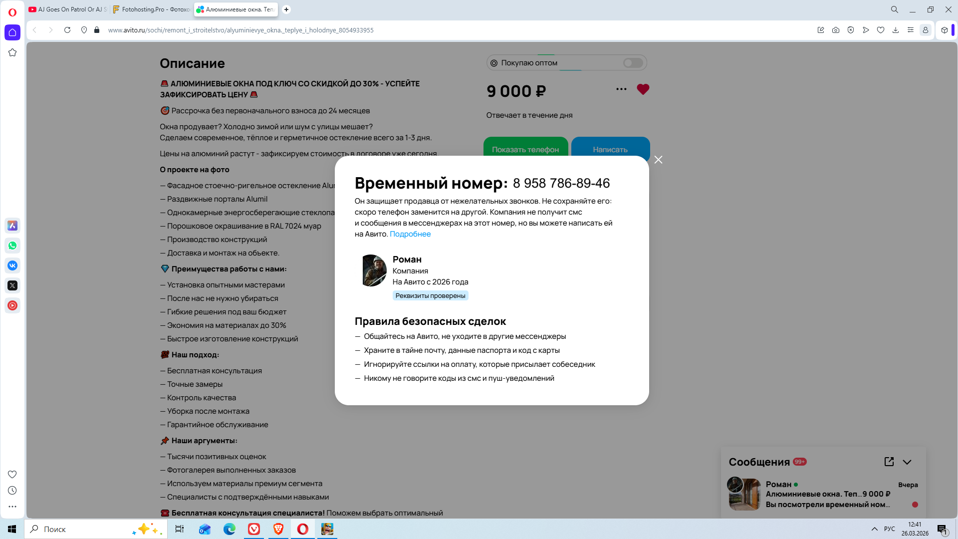This screenshot has height=539, width=958.
Task: Close the temporary number popup
Action: pyautogui.click(x=658, y=160)
